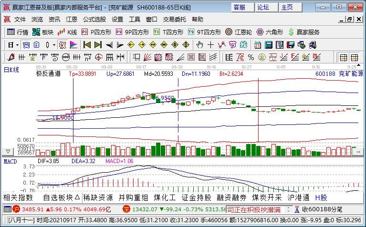Expand the 日 period dropdown arrow
The width and height of the screenshot is (366, 227).
pos(18,45)
